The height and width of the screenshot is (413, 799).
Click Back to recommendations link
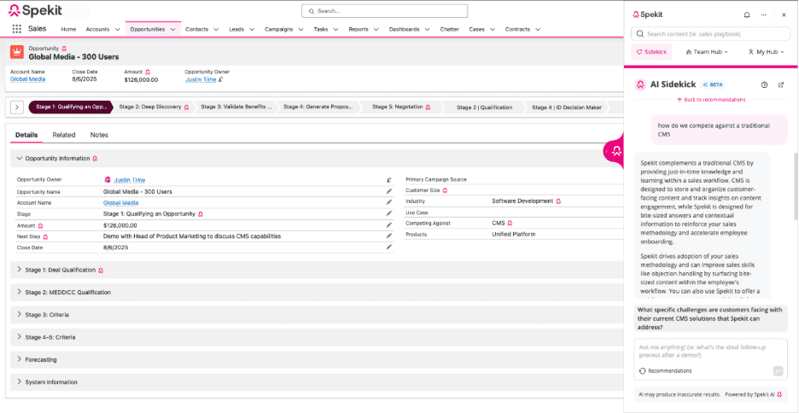[x=711, y=100]
